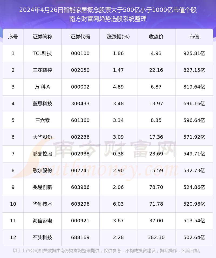Open the 海信家电 stock entry
Screen dimensions: 216x258
click(42, 221)
